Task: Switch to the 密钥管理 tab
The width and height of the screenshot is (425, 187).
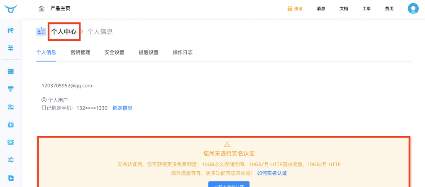Action: click(x=80, y=53)
